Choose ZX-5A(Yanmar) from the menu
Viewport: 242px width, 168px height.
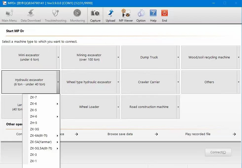coord(41,142)
